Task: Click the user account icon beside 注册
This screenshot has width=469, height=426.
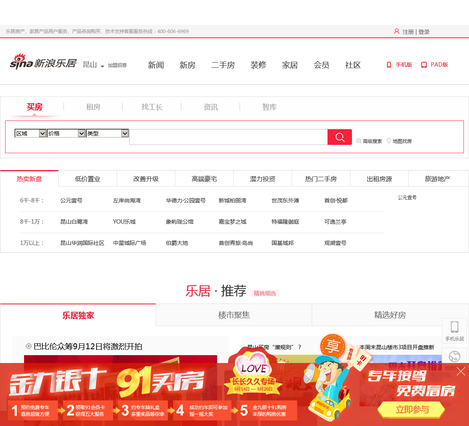Action: [x=396, y=31]
